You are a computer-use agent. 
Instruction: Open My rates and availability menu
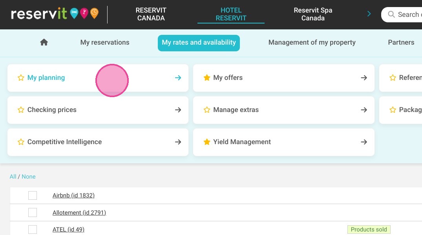pyautogui.click(x=199, y=43)
